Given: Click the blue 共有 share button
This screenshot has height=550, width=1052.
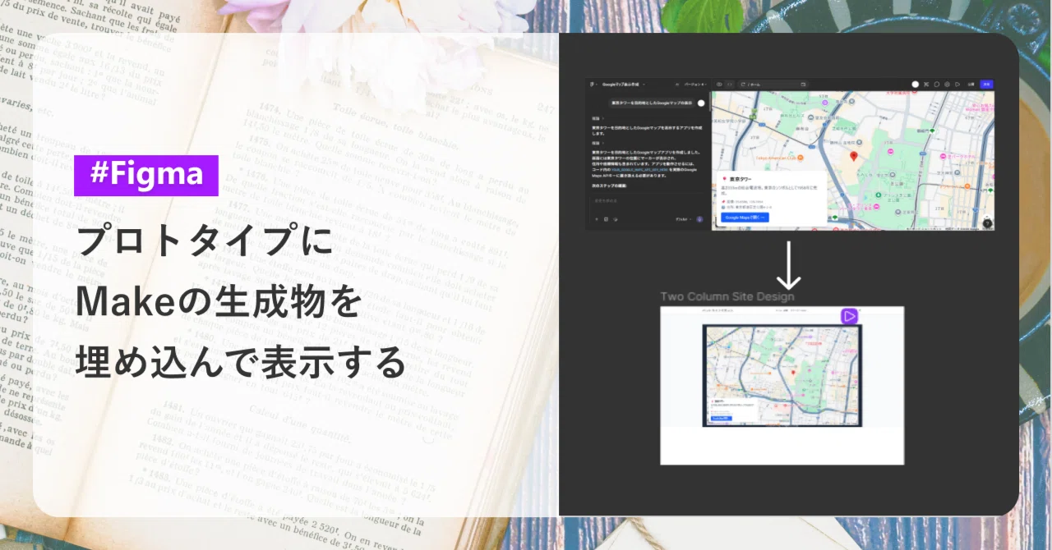Looking at the screenshot, I should tap(986, 85).
